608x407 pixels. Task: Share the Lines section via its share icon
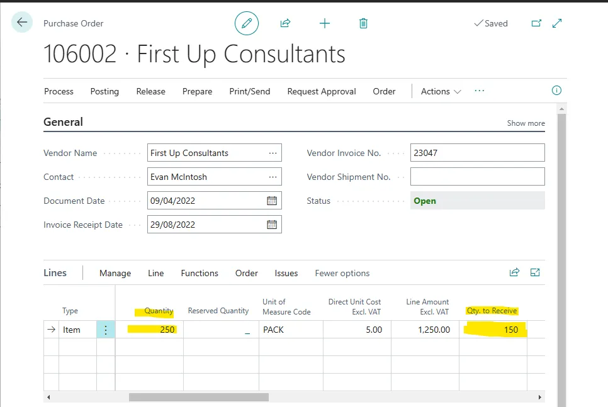(514, 272)
